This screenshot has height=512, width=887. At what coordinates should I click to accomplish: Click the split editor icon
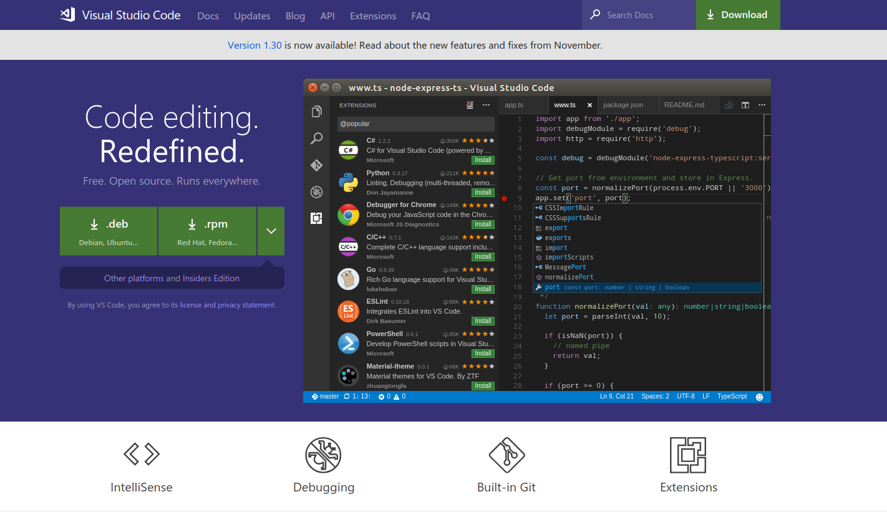click(x=745, y=105)
